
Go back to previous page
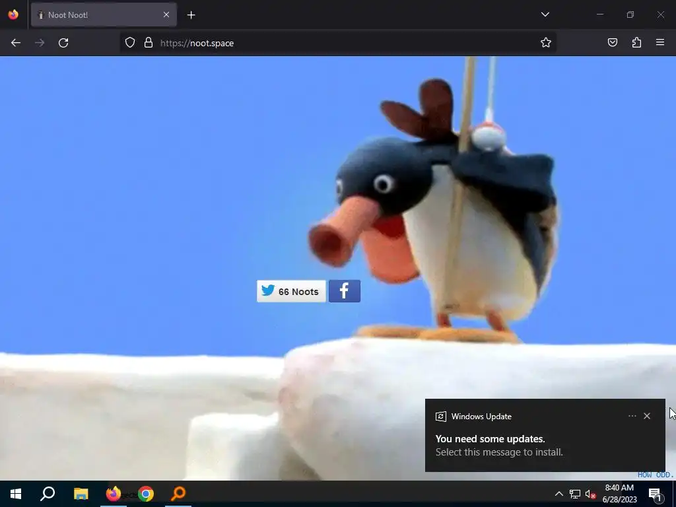16,43
